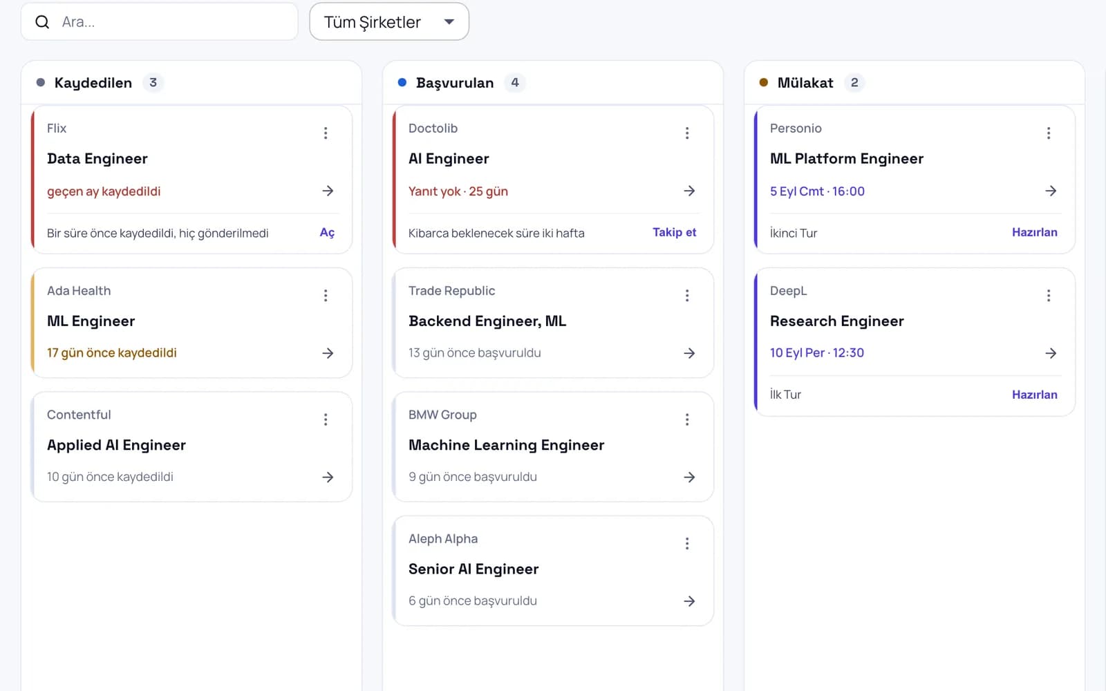
Task: Open more options for Personio card
Action: (1049, 133)
